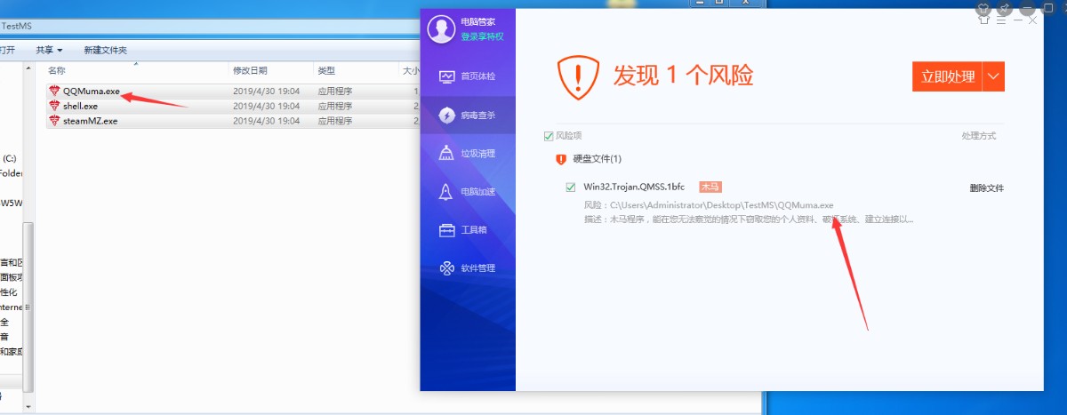1067x415 pixels.
Task: Click the up arrow of Explorer navigation scrollbar
Action: (x=28, y=68)
